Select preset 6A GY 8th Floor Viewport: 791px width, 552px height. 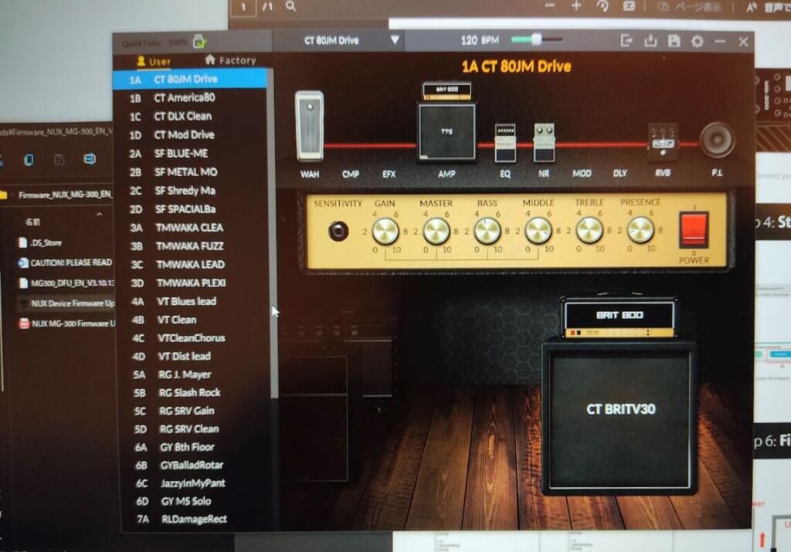point(195,447)
